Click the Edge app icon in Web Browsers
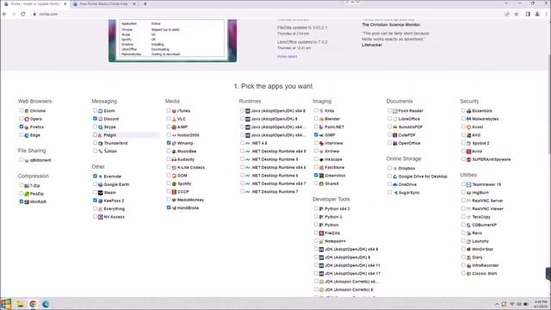 tap(27, 135)
